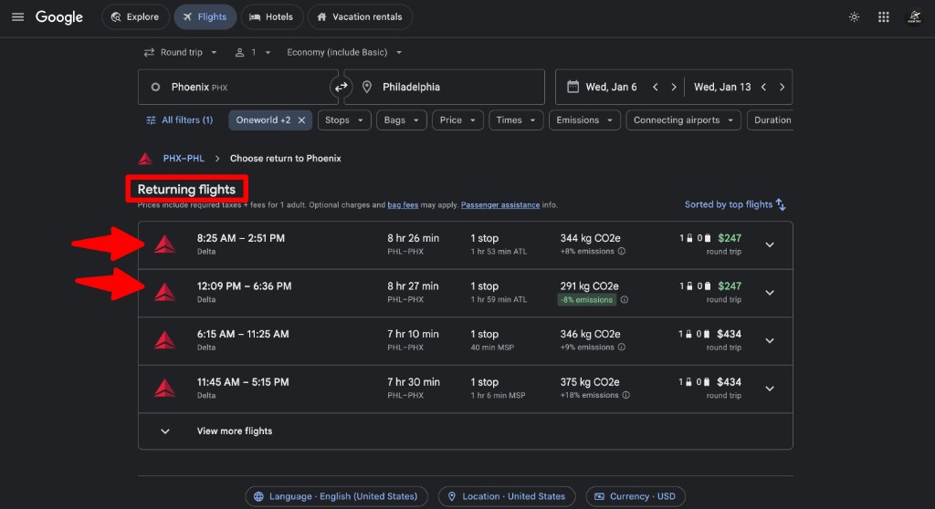The image size is (935, 509).
Task: Expand View more flights
Action: pyautogui.click(x=465, y=431)
